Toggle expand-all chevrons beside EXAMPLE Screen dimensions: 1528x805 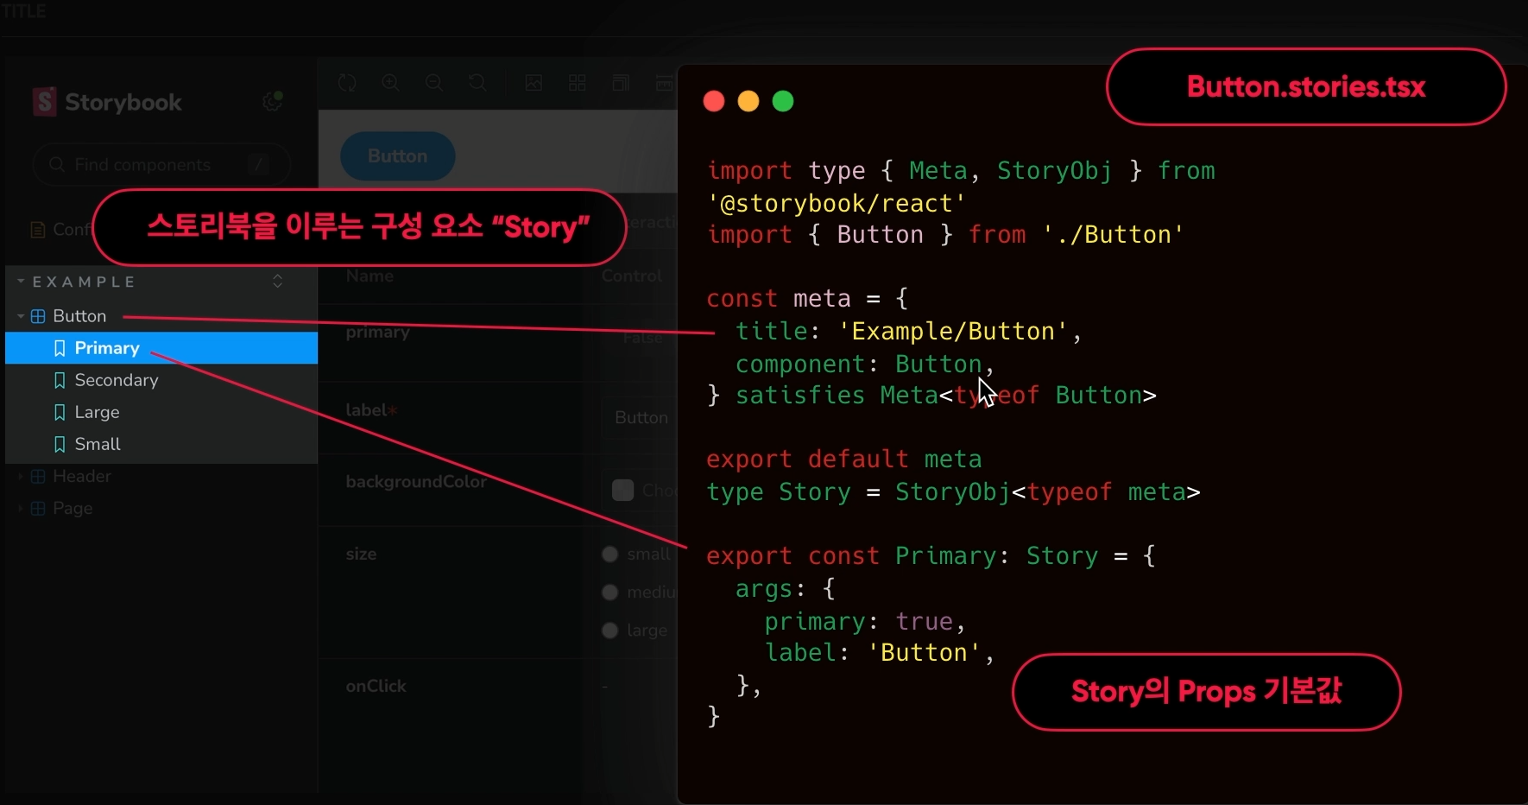tap(277, 281)
